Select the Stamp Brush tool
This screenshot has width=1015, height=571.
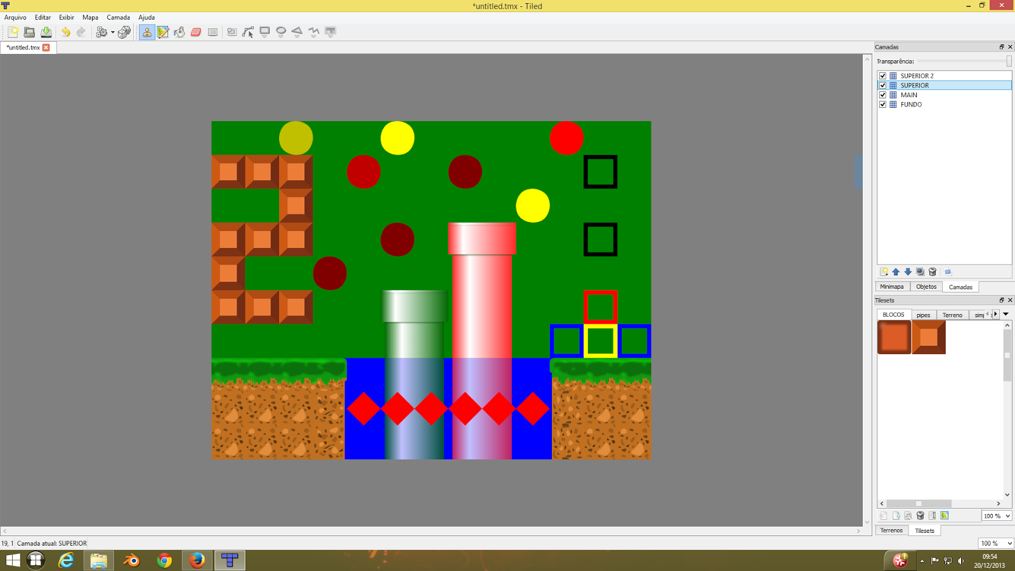(147, 32)
